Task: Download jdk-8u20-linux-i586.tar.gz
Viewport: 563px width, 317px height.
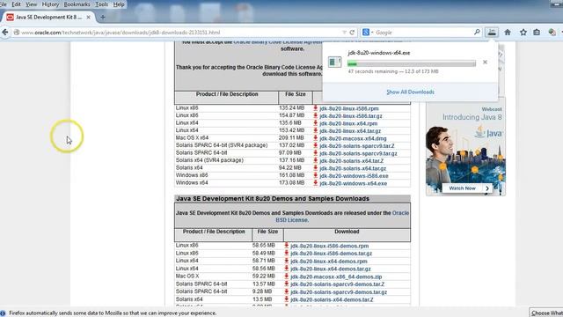Action: (351, 116)
